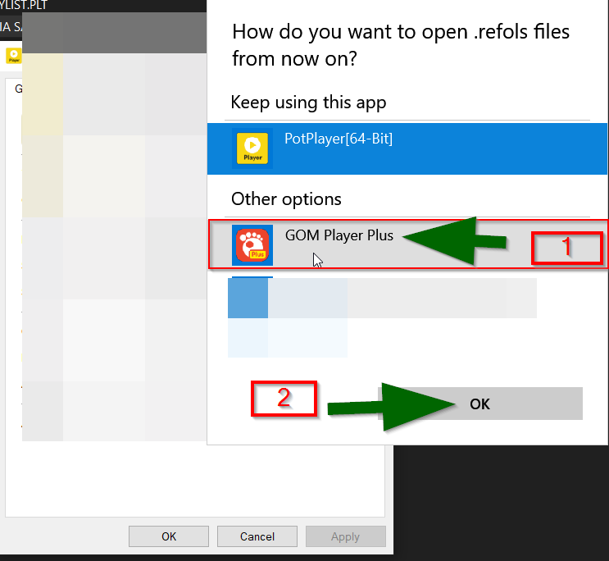This screenshot has height=561, width=609.
Task: Click Cancel in the back properties window
Action: pos(257,536)
